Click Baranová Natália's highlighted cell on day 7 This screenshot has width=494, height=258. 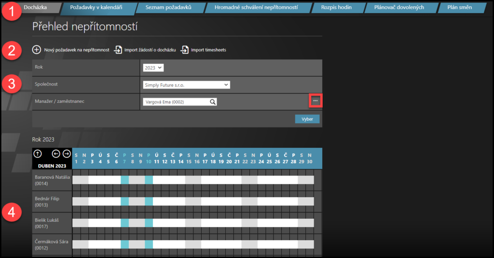coord(124,180)
